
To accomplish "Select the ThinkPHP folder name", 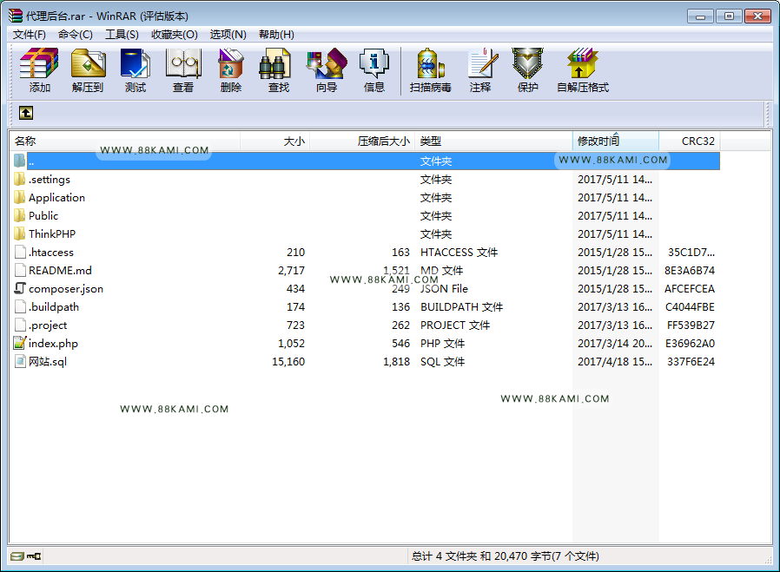I will click(x=52, y=234).
